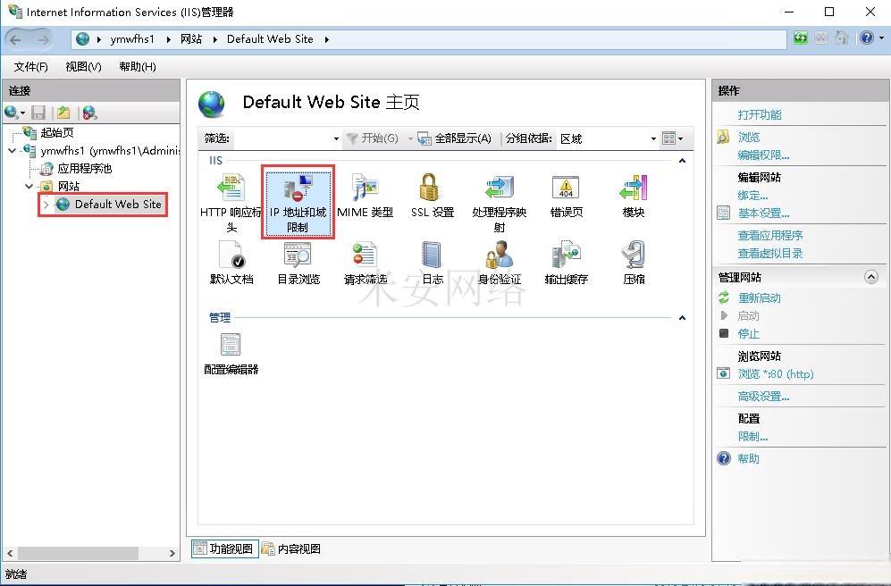Collapse the IIS group section
The width and height of the screenshot is (891, 586).
point(682,162)
